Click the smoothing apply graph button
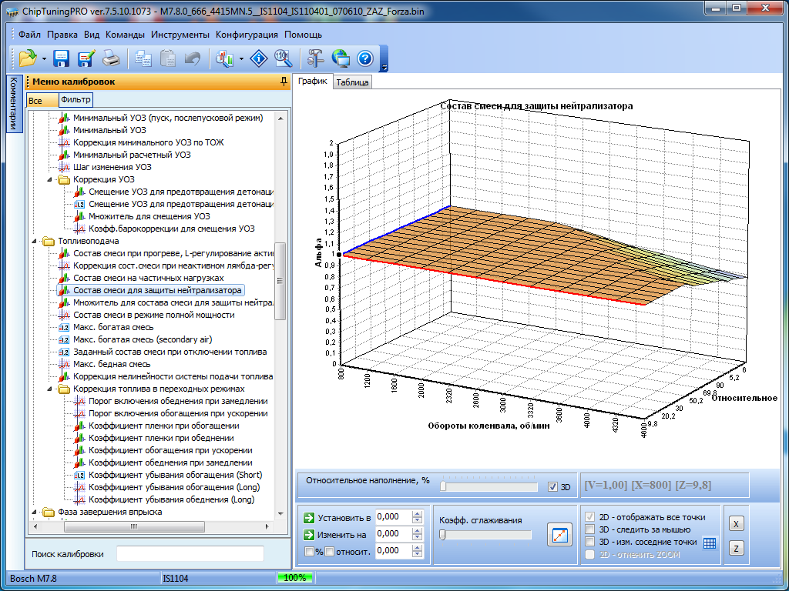 point(559,534)
